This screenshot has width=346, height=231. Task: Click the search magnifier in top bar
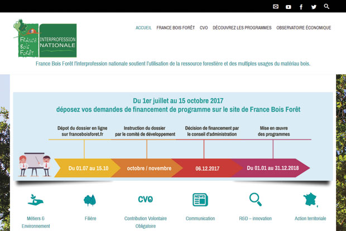pos(326,6)
